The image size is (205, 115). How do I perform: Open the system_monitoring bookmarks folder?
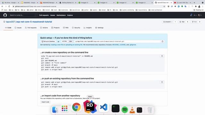[x=127, y=10]
